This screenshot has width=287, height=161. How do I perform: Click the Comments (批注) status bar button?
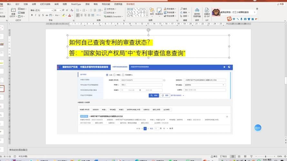point(223,156)
